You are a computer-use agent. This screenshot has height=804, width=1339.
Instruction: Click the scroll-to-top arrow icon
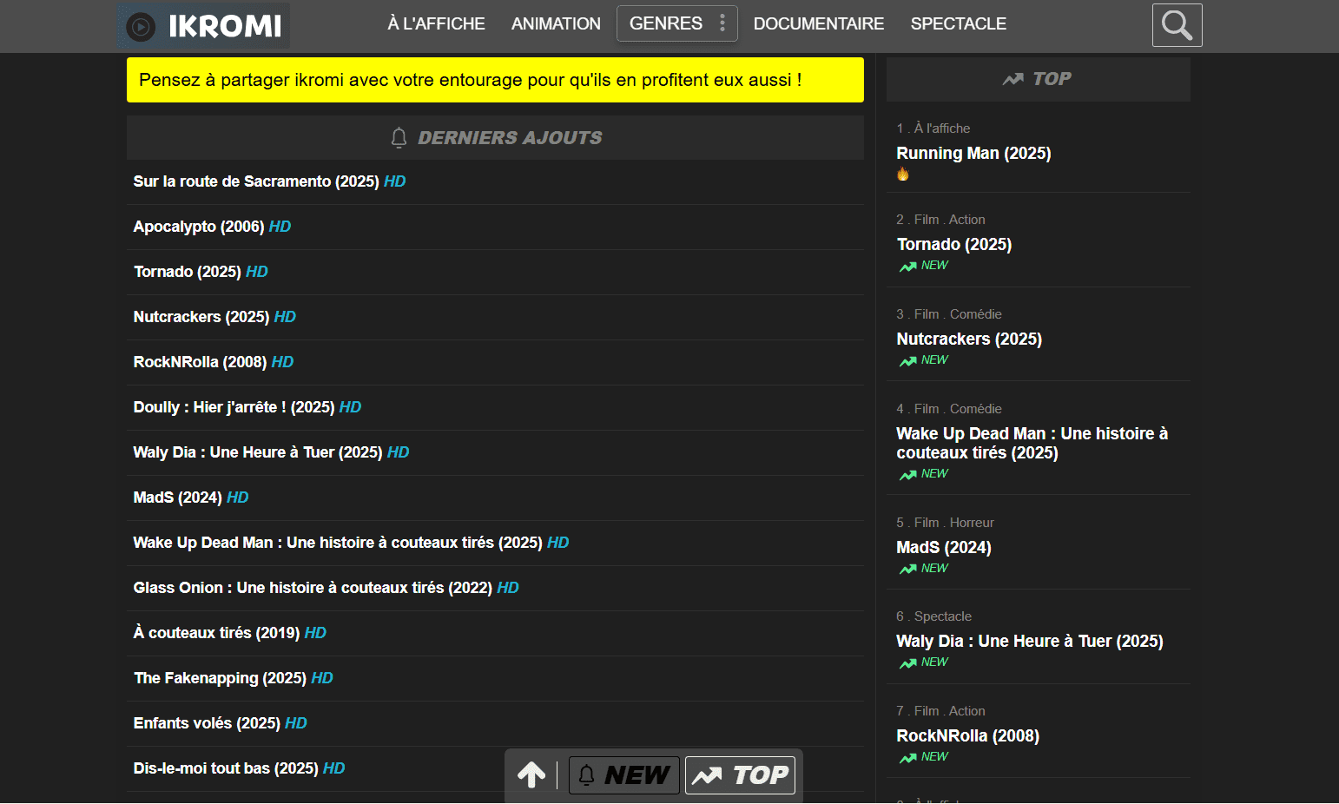point(531,774)
